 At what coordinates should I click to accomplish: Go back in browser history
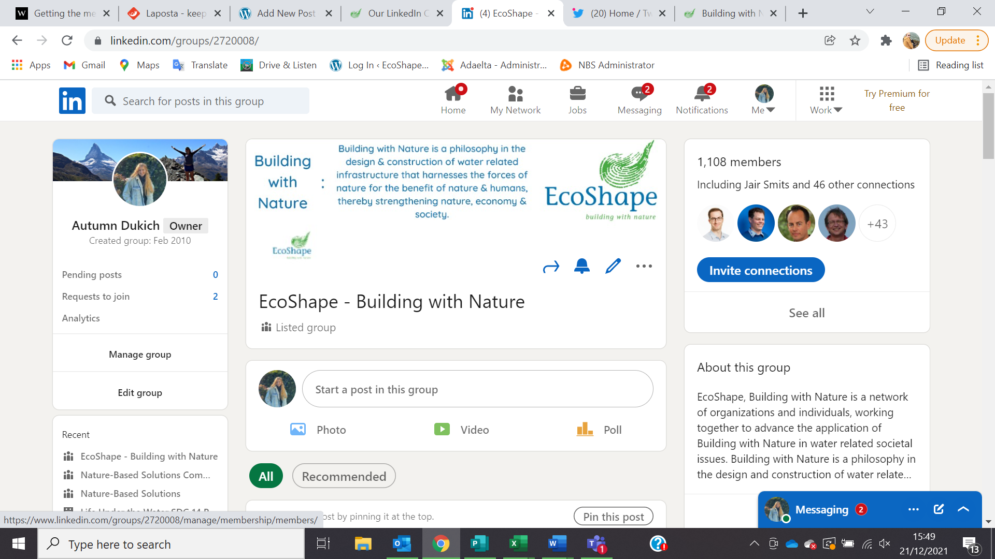[x=17, y=40]
